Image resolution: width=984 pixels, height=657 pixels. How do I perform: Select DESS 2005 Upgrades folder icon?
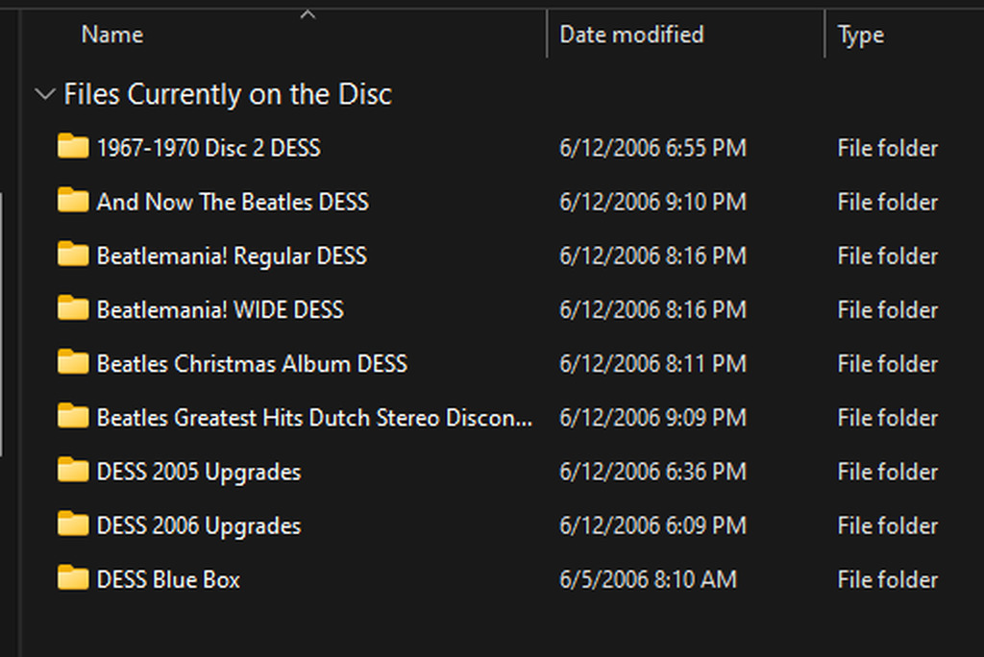point(73,471)
